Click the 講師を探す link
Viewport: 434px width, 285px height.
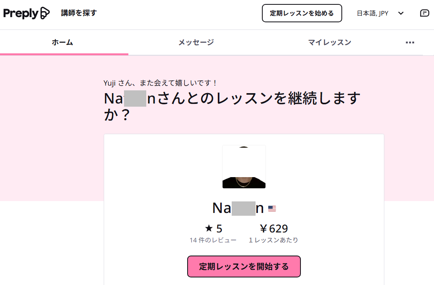(x=79, y=13)
